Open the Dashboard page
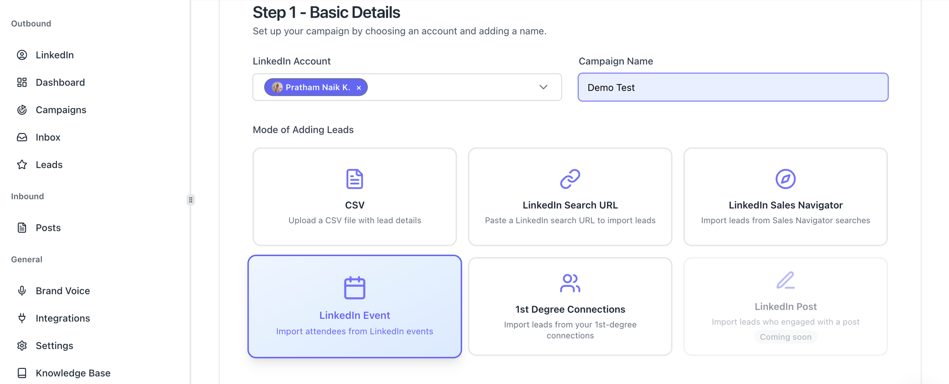 point(60,82)
